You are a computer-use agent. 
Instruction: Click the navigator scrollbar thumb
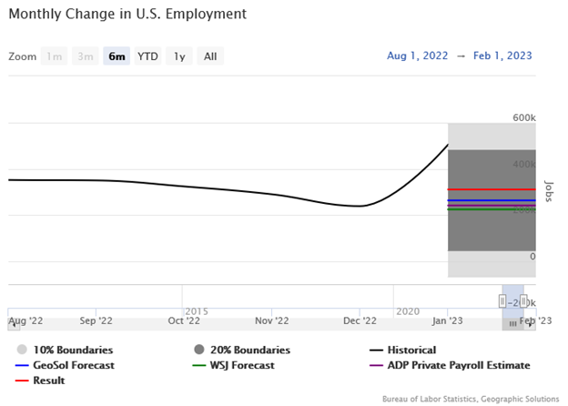pos(512,324)
